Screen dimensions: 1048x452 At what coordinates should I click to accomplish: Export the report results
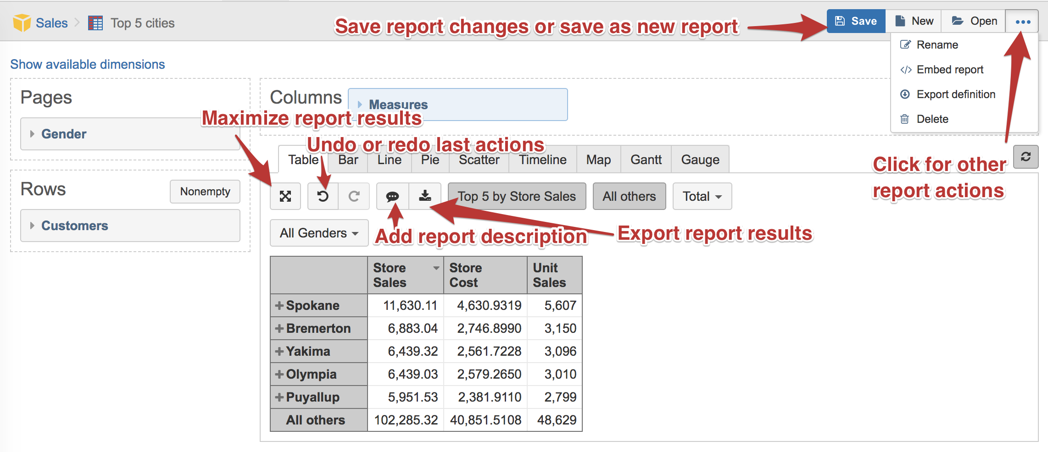pos(425,196)
